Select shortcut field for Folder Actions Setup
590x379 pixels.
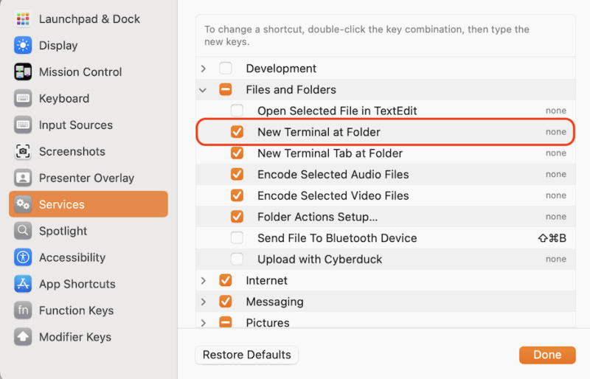[x=556, y=217]
